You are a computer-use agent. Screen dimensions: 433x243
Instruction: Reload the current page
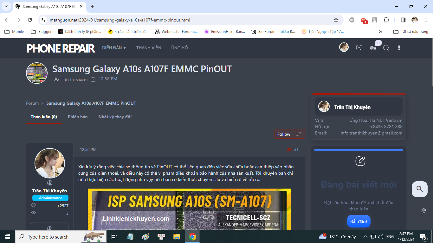point(30,20)
